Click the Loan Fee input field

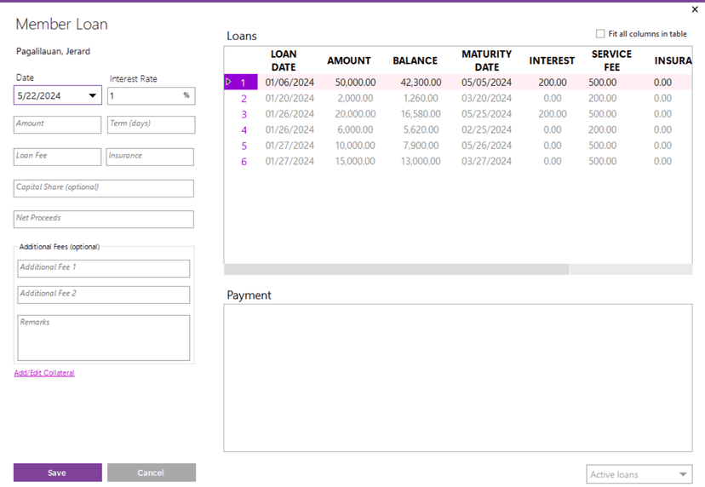(x=57, y=157)
